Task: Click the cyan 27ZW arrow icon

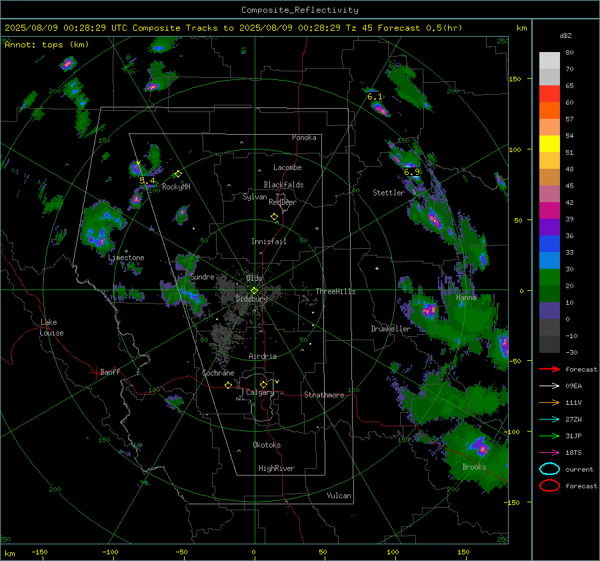Action: pyautogui.click(x=549, y=420)
